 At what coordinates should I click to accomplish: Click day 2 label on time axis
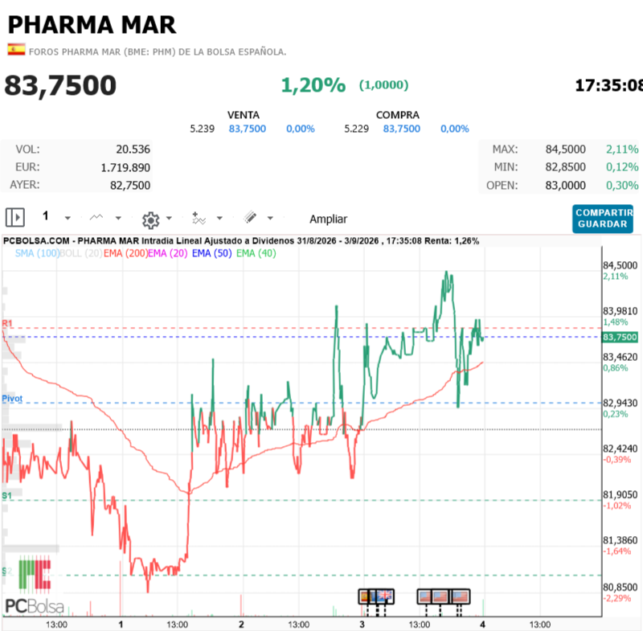[241, 625]
